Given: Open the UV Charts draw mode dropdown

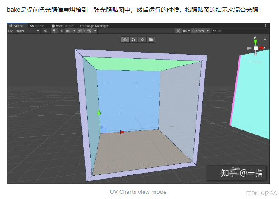Looking at the screenshot, I should (x=23, y=31).
